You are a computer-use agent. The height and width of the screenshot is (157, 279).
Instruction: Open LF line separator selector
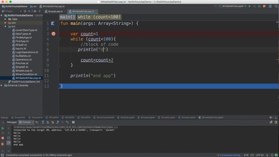point(252,155)
